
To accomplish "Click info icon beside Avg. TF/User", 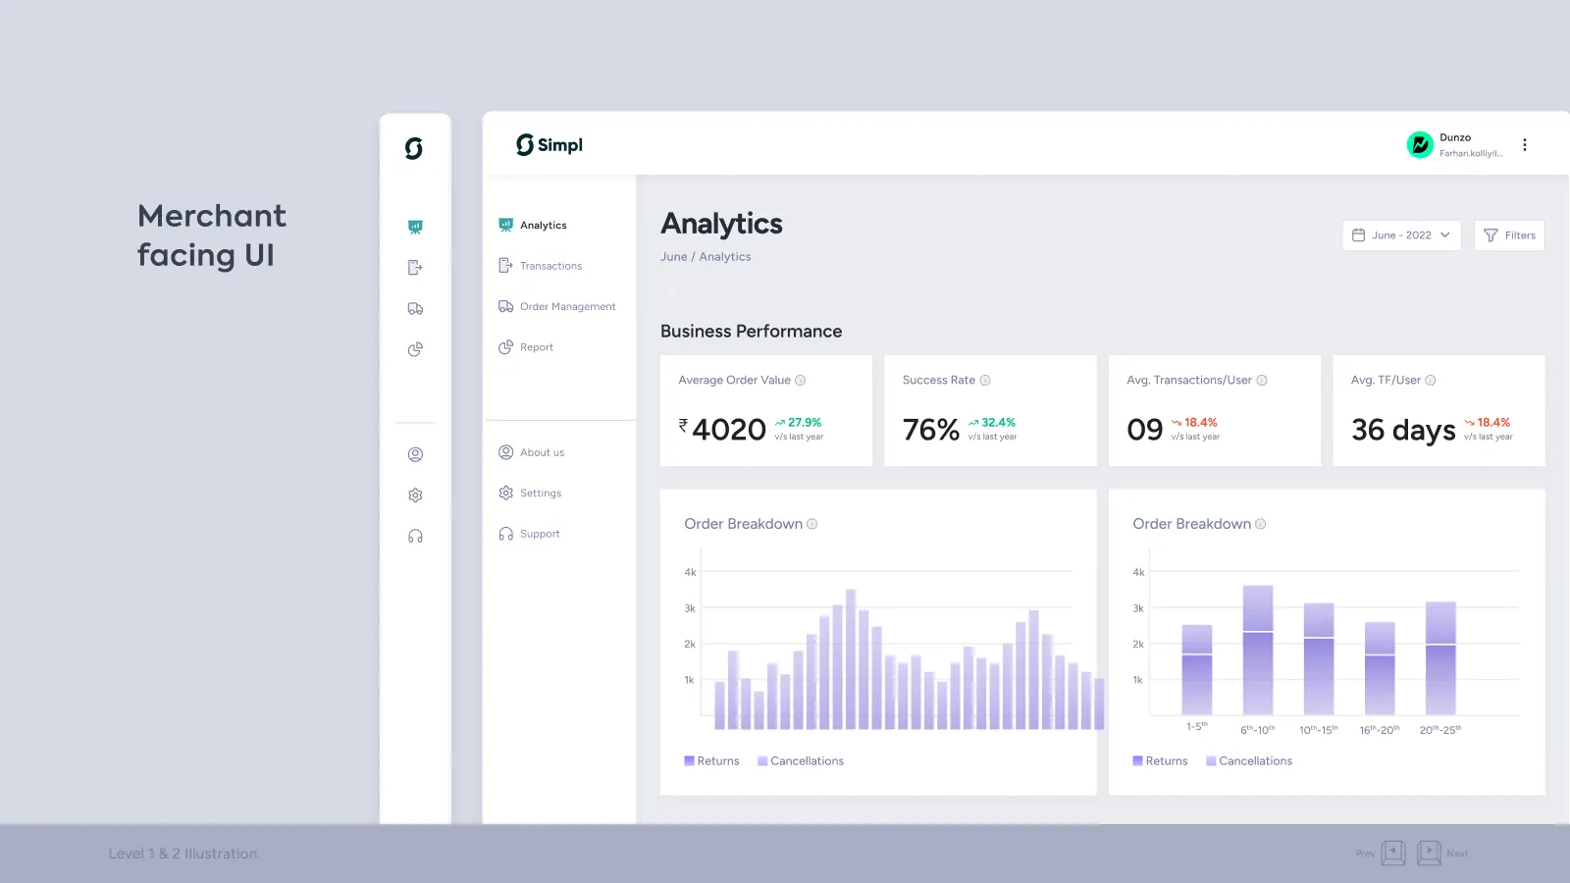I will tap(1431, 381).
